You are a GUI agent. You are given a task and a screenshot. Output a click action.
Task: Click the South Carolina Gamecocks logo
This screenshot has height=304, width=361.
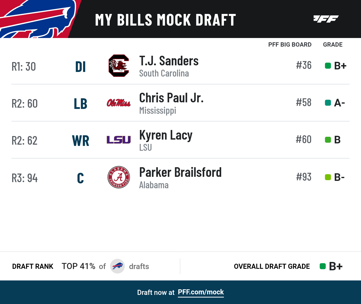[119, 66]
